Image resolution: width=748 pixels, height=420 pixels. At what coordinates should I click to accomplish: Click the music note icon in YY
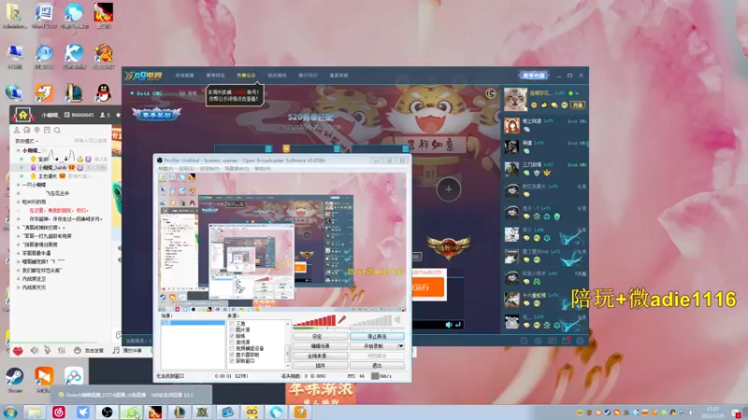coord(116,351)
